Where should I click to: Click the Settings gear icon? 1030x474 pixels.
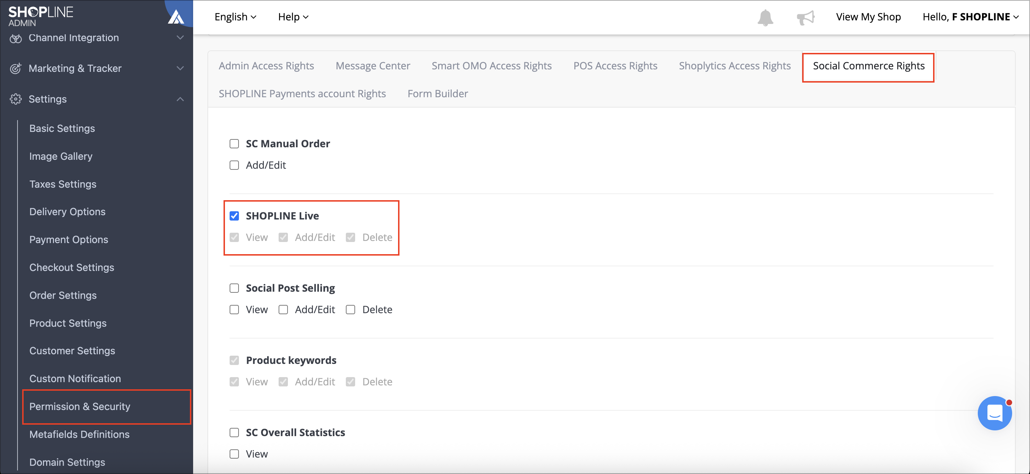point(16,99)
